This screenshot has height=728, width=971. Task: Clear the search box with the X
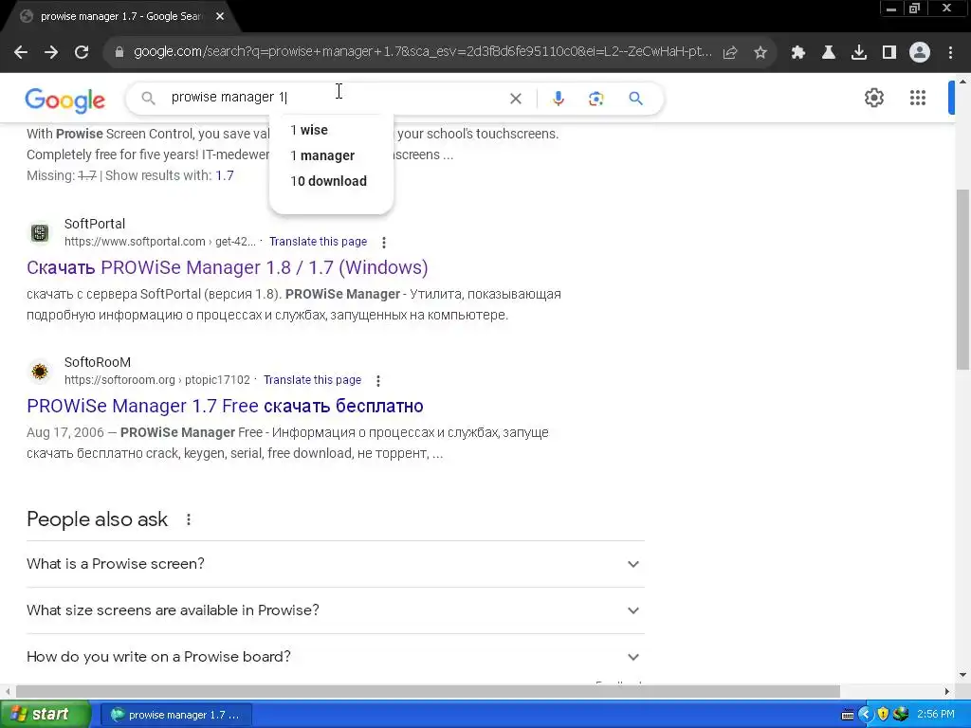(x=515, y=99)
